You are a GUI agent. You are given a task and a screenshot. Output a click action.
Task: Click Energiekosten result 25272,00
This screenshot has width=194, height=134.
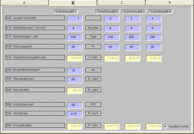[132, 126]
